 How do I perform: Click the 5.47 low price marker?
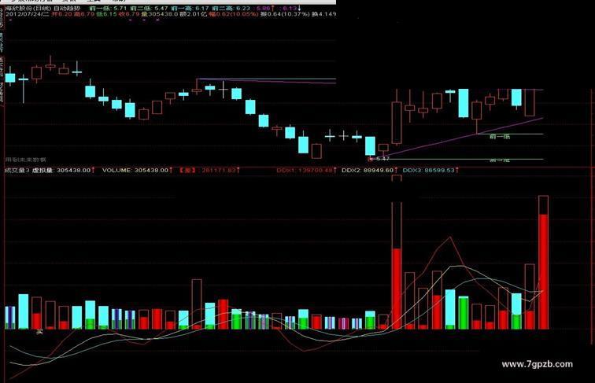pos(382,159)
